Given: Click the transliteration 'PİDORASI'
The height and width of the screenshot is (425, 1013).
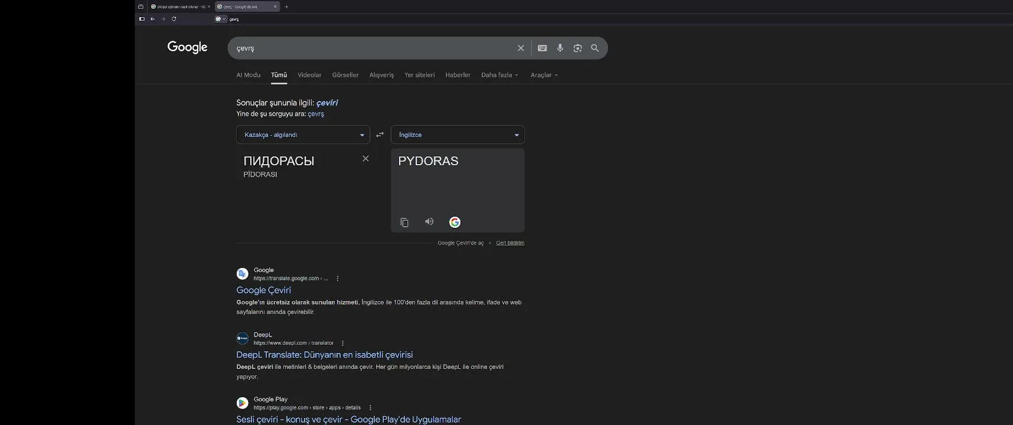Looking at the screenshot, I should click(x=260, y=175).
